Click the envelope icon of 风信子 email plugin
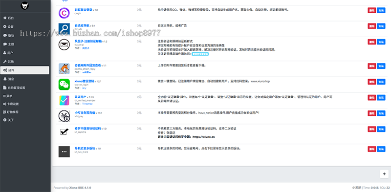The height and width of the screenshot is (192, 391). point(64,45)
